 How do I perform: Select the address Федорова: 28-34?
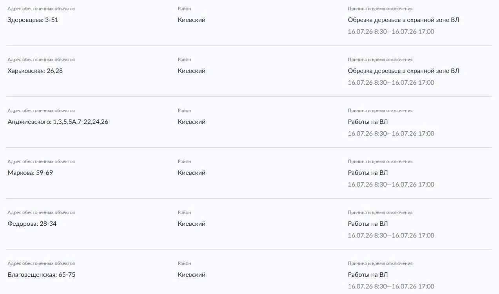(32, 224)
